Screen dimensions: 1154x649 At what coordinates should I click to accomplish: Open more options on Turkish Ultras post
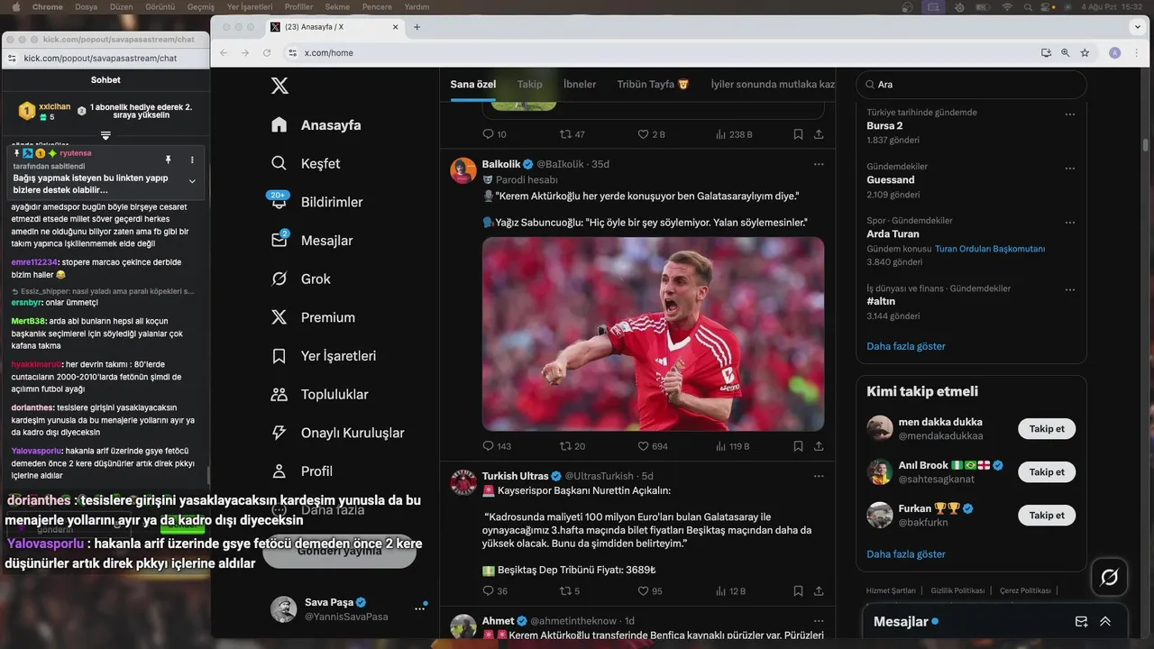pos(819,476)
